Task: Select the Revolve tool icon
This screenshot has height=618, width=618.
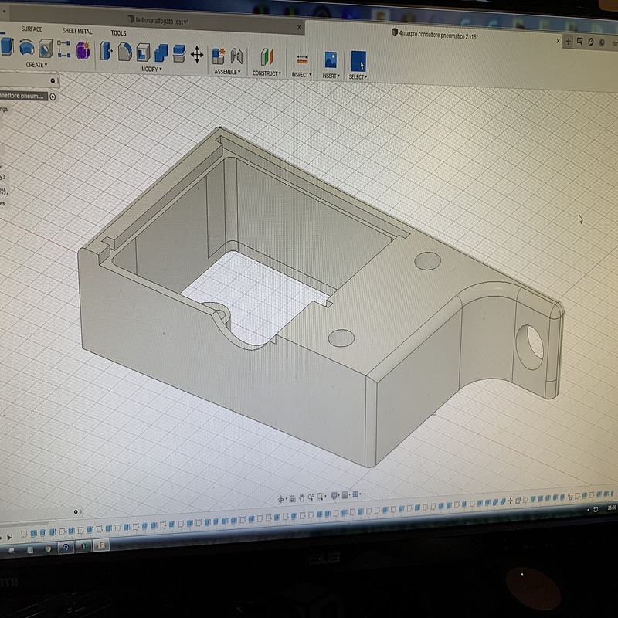Action: [27, 48]
